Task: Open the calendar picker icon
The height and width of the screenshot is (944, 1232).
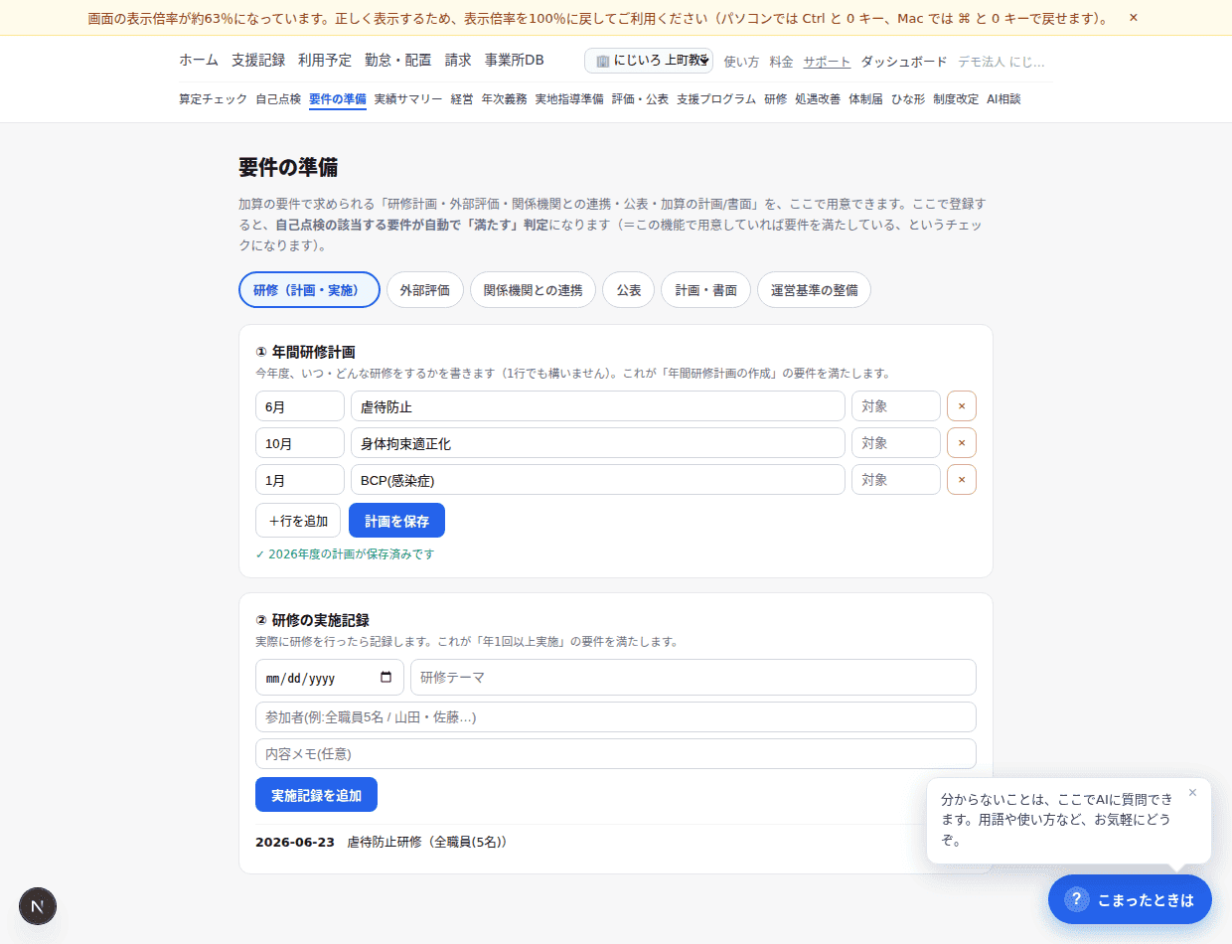Action: [386, 678]
